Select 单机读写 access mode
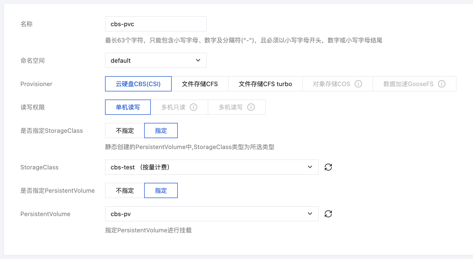The height and width of the screenshot is (259, 473). tap(128, 107)
